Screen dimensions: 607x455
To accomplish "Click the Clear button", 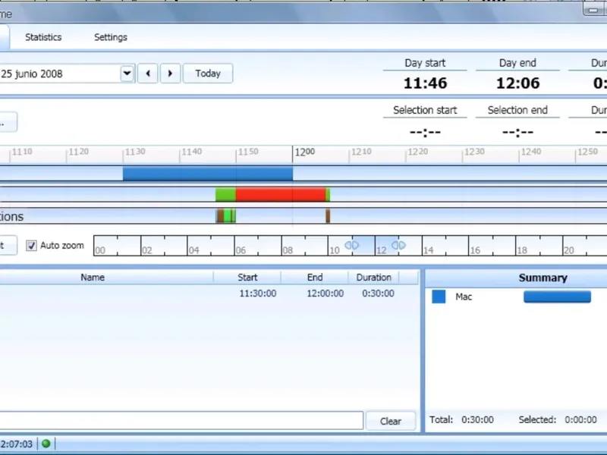I will point(391,421).
